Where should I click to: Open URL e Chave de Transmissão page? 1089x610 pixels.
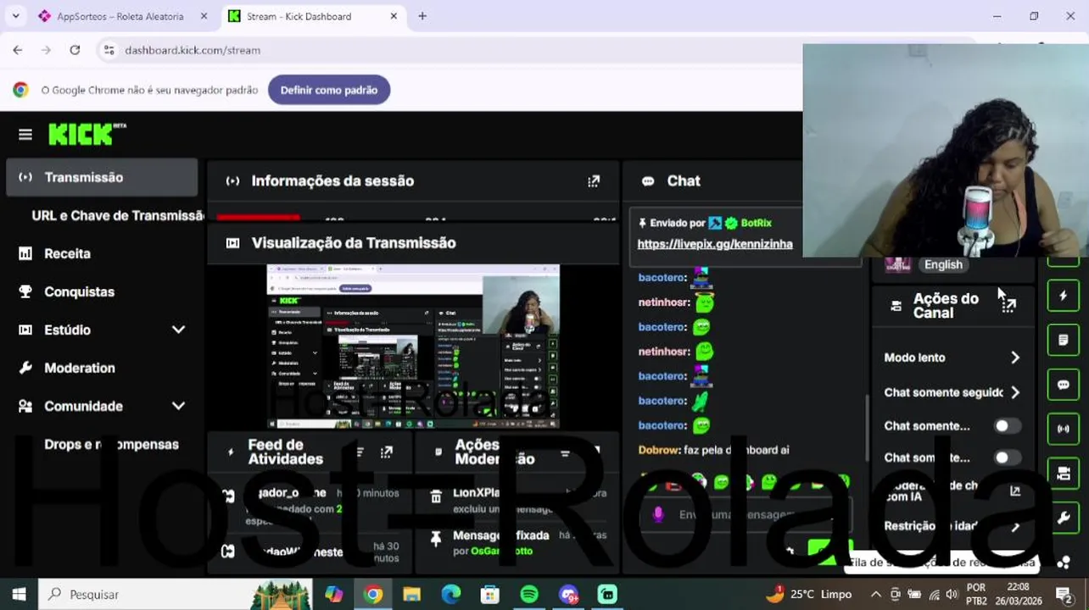[x=118, y=215]
